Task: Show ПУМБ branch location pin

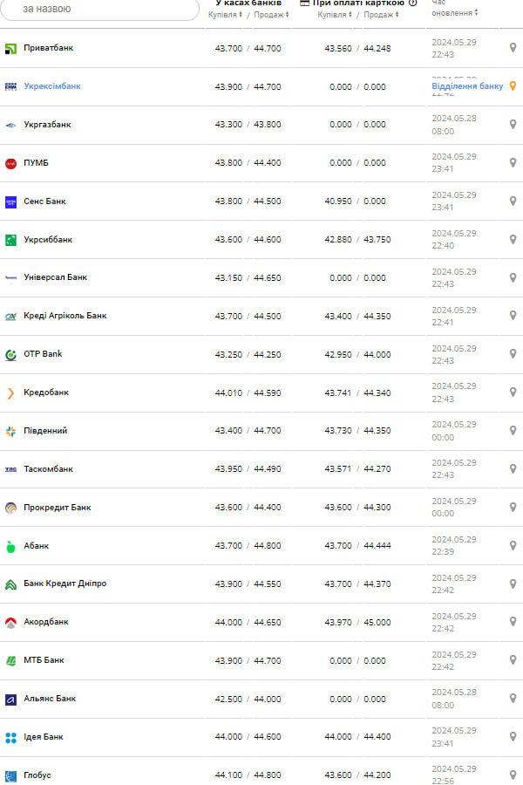Action: click(x=513, y=163)
